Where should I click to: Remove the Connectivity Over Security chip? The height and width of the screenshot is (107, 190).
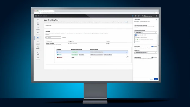click(147, 53)
